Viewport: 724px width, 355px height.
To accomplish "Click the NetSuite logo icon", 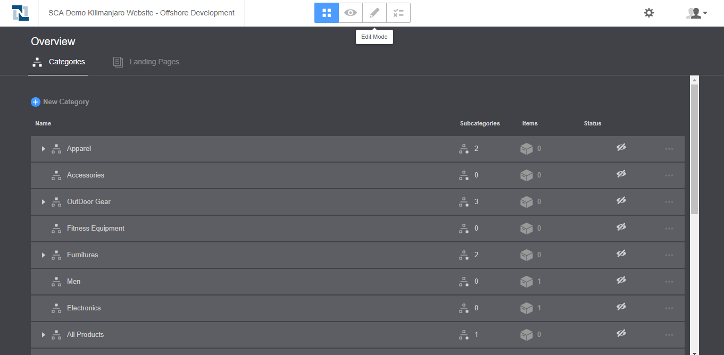I will (x=20, y=13).
